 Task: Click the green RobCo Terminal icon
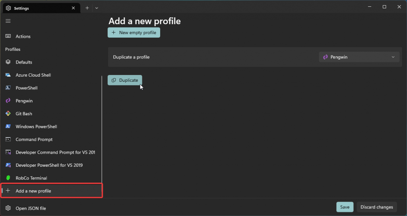(8, 178)
